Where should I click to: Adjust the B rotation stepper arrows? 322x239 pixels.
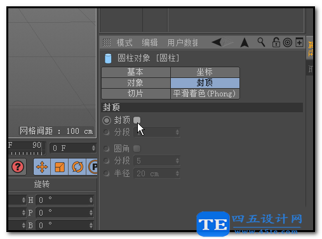pos(91,225)
